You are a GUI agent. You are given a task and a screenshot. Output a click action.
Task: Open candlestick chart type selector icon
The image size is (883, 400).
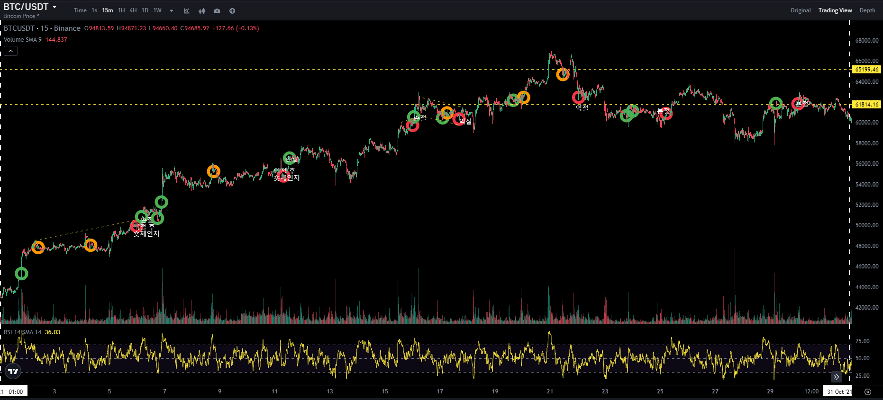pyautogui.click(x=202, y=11)
